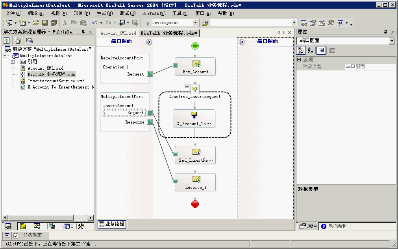Pin the Solution Explorer panel
This screenshot has height=249, width=398.
[83, 32]
